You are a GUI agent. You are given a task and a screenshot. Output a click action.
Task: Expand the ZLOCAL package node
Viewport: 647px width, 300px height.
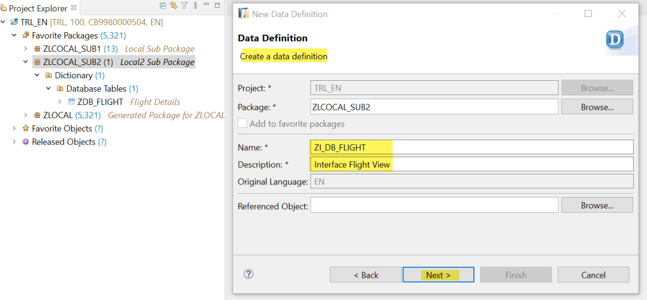pos(25,115)
